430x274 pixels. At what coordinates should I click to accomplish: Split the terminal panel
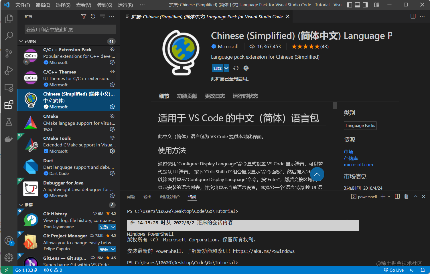[x=397, y=196]
